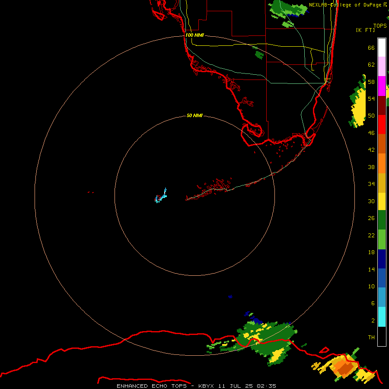Click the medium blue 10-14 kft legend swatch
This screenshot has height=389, width=389.
point(382,278)
